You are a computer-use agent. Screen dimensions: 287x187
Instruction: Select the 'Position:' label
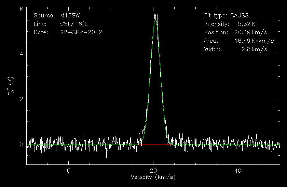(216, 32)
